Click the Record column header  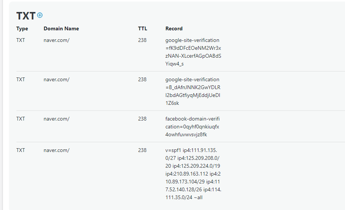(174, 29)
